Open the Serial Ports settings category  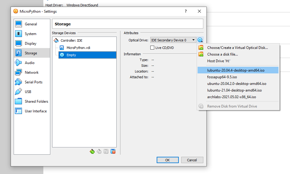click(32, 82)
